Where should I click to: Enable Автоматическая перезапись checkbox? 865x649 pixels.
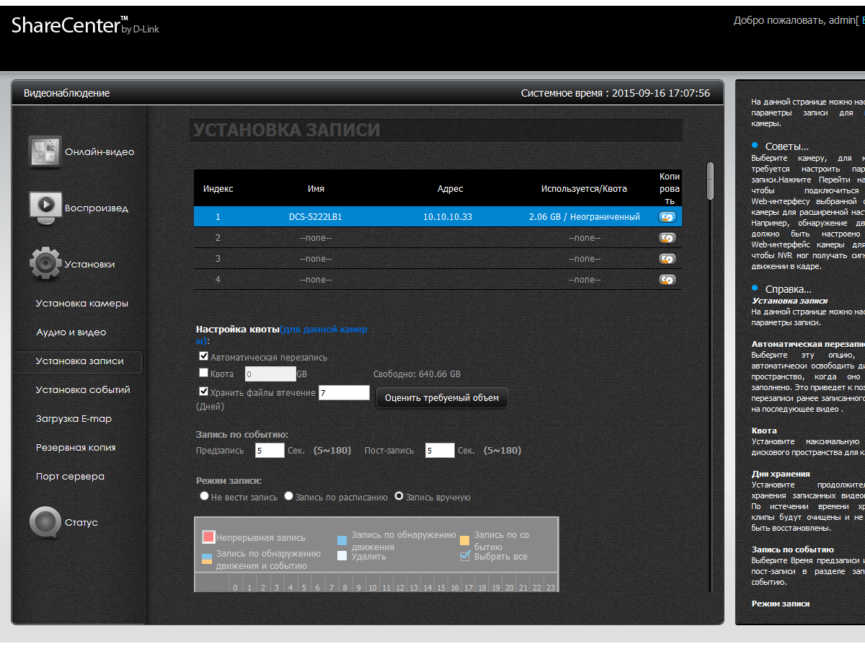[x=204, y=356]
